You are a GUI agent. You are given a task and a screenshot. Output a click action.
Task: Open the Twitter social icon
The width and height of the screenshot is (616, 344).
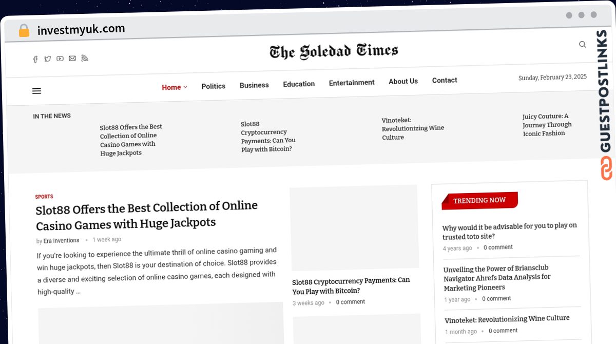click(x=48, y=59)
